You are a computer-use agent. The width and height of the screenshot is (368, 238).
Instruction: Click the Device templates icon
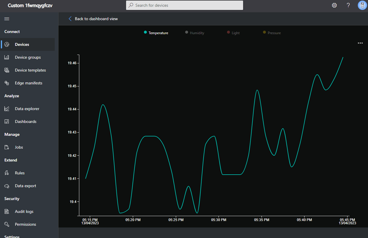[x=7, y=70]
